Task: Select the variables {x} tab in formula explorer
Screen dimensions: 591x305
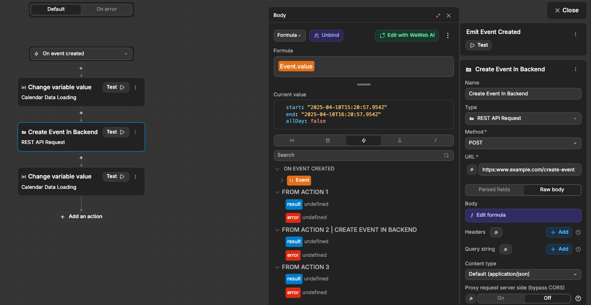Action: [292, 140]
